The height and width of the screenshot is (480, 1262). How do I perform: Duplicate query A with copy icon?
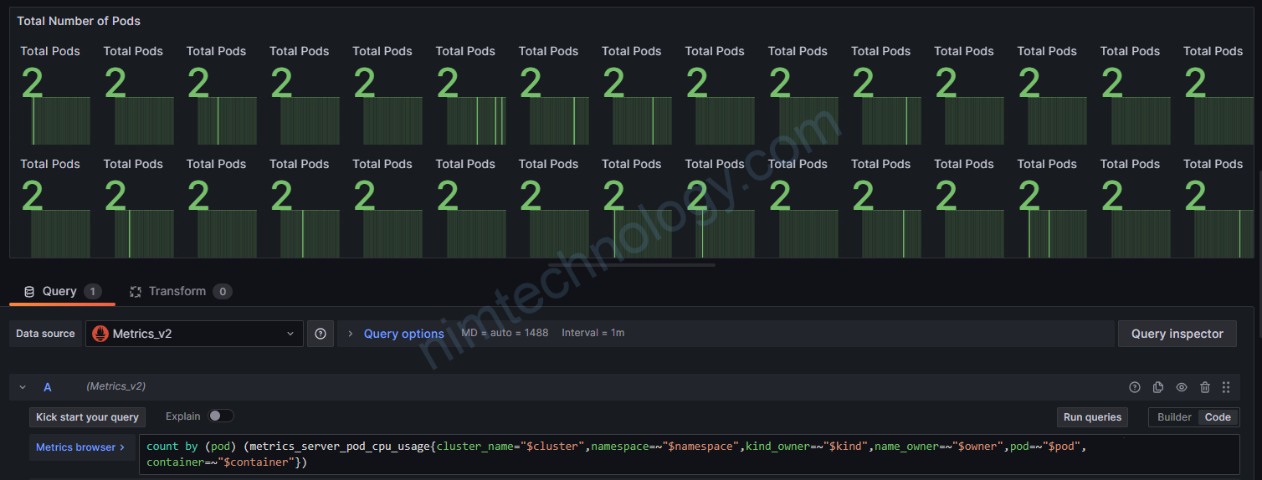(1158, 387)
